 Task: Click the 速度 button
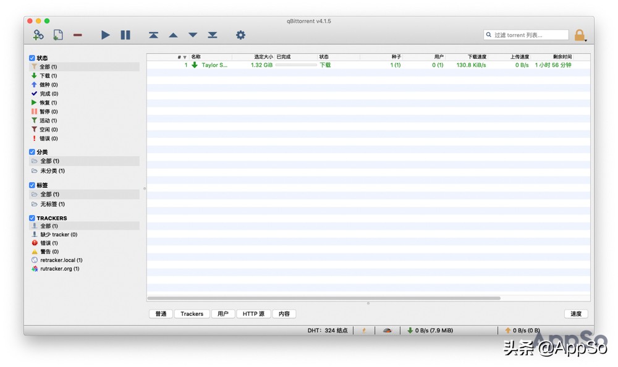coord(576,314)
